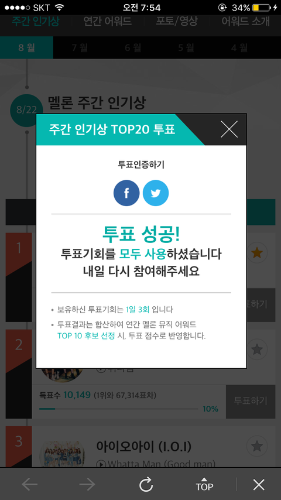Reload the page with refresh icon
Image resolution: width=281 pixels, height=500 pixels.
click(x=146, y=484)
